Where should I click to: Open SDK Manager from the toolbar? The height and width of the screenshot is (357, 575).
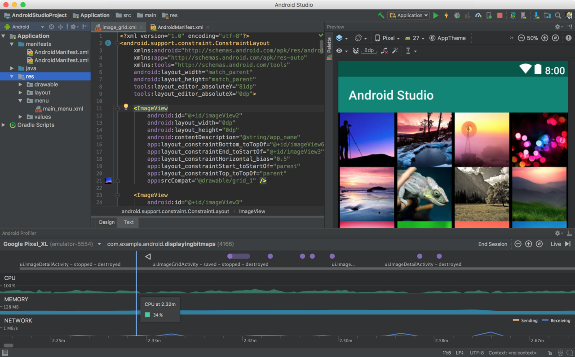point(536,15)
